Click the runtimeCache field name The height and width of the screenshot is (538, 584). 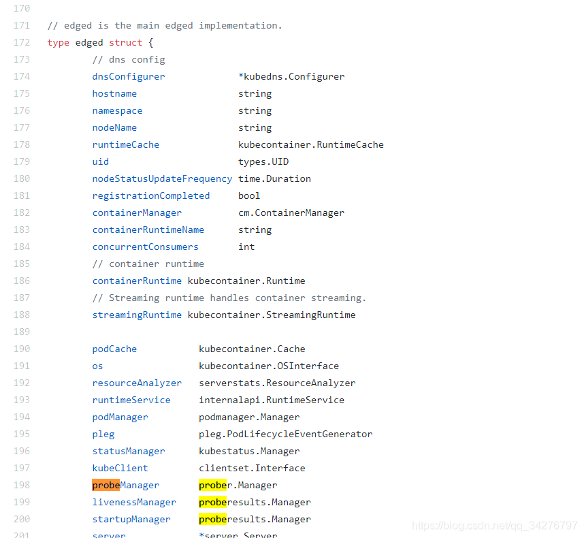pos(125,144)
